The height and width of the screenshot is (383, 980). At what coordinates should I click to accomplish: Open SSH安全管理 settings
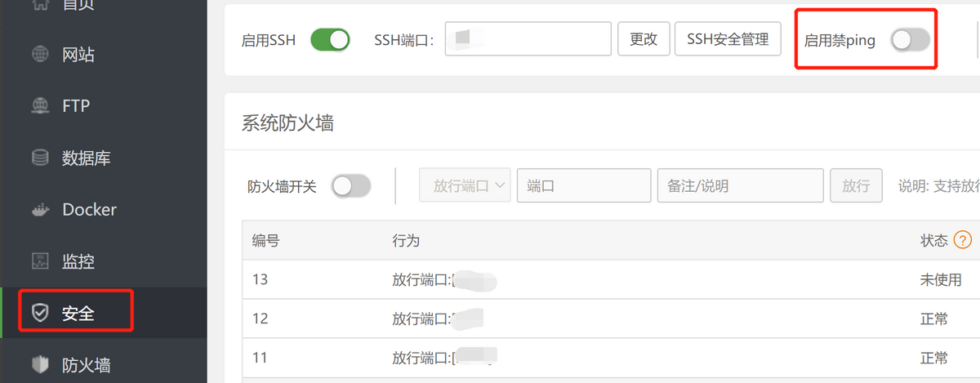click(728, 39)
